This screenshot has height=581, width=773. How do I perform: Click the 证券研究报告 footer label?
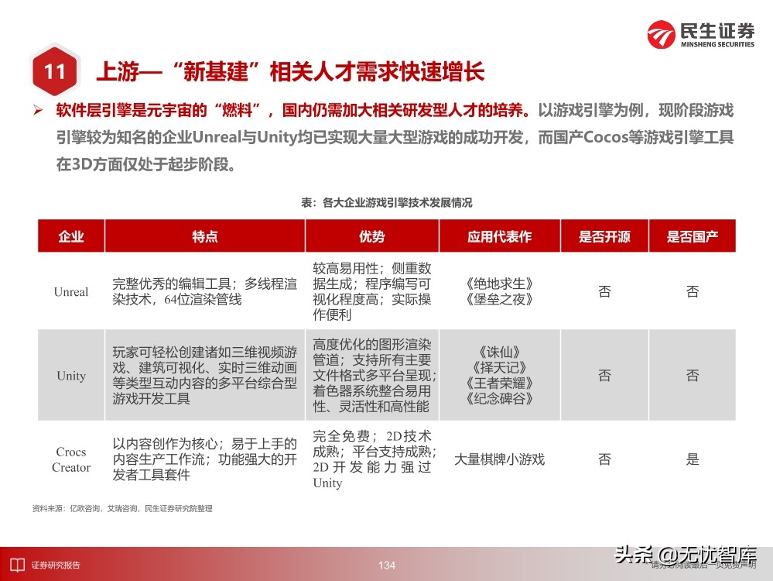(56, 566)
